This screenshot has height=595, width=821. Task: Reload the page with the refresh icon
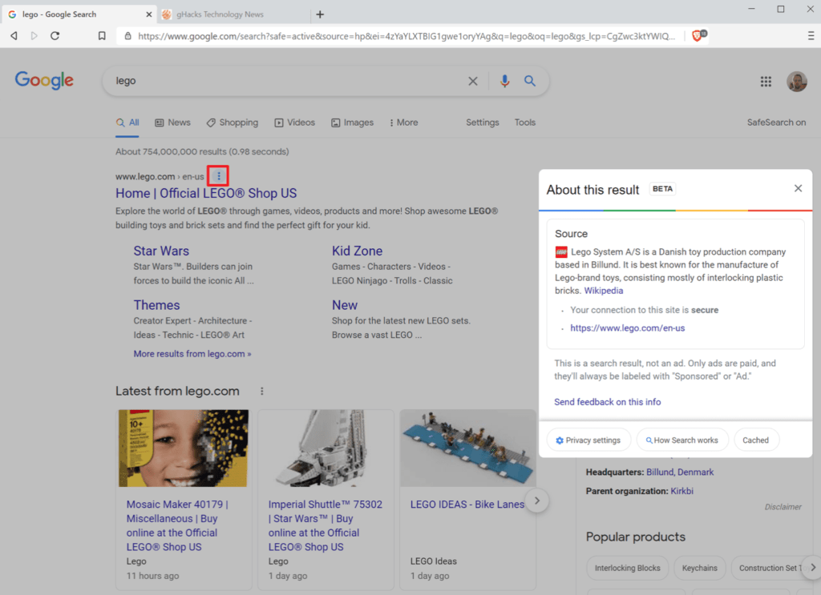55,36
